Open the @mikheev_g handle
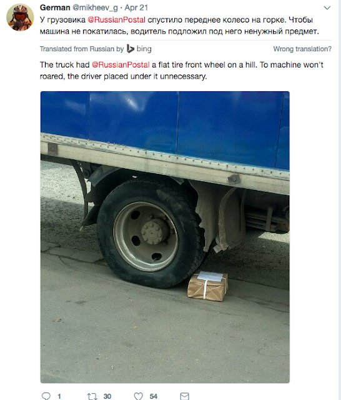341x400 pixels. pyautogui.click(x=96, y=8)
